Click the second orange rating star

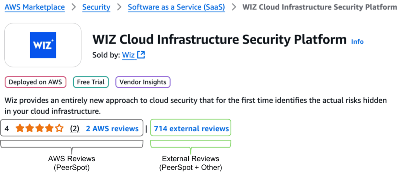(x=30, y=128)
